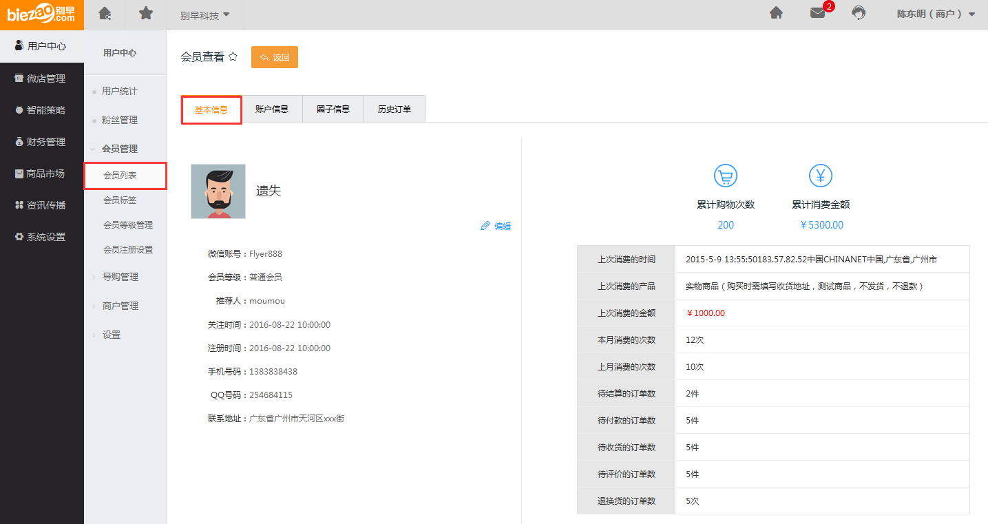This screenshot has height=524, width=988.
Task: Expand the 导购管理 sidebar section
Action: coord(120,277)
